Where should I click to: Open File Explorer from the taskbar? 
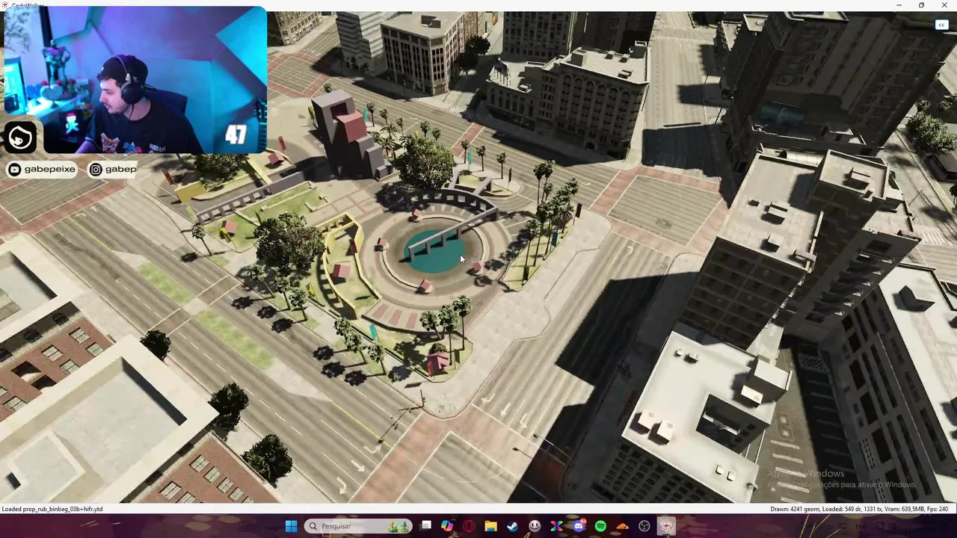(x=490, y=526)
